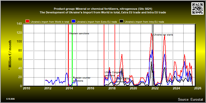The width and height of the screenshot is (206, 103).
Task: Click the y-axis label "Million € / month"
Action: (x=10, y=55)
